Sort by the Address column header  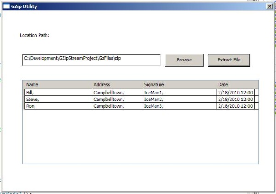pyautogui.click(x=117, y=85)
